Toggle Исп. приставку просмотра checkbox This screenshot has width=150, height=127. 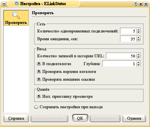[39, 96]
